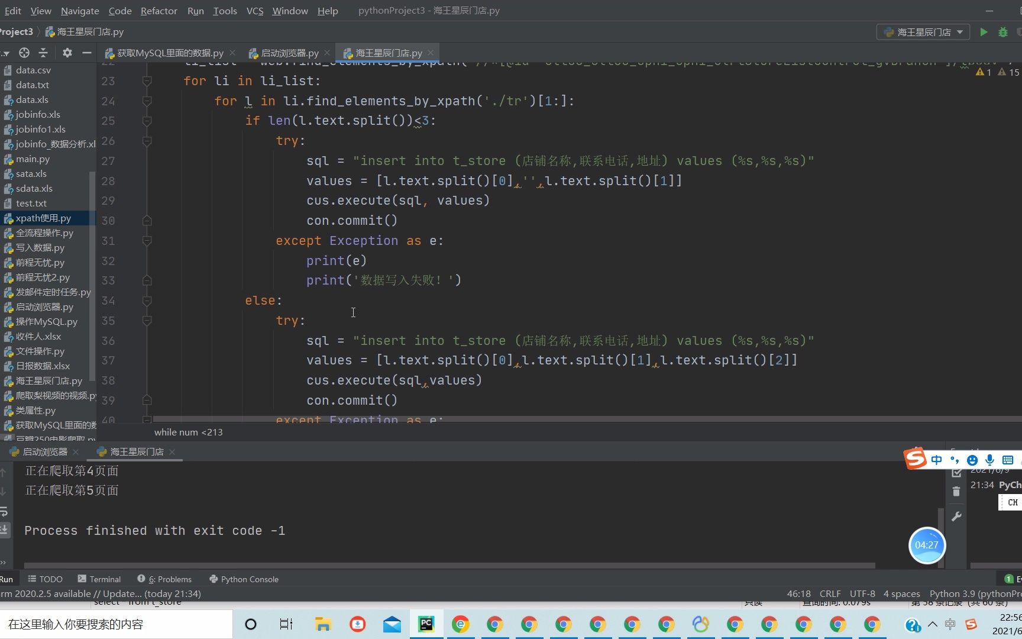Screen dimensions: 1022x639
Task: Click the 46:18 caret position indicator
Action: 798,593
